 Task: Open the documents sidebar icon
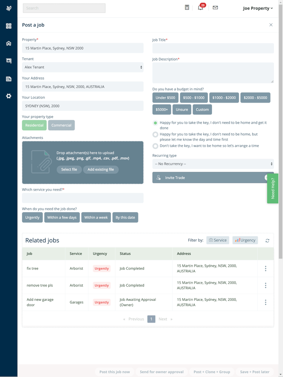tap(9, 79)
